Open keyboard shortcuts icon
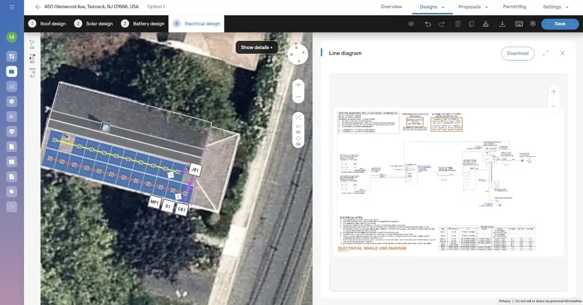The height and width of the screenshot is (305, 583). click(x=519, y=24)
